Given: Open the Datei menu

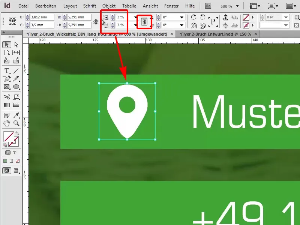Looking at the screenshot, I should click(23, 6).
